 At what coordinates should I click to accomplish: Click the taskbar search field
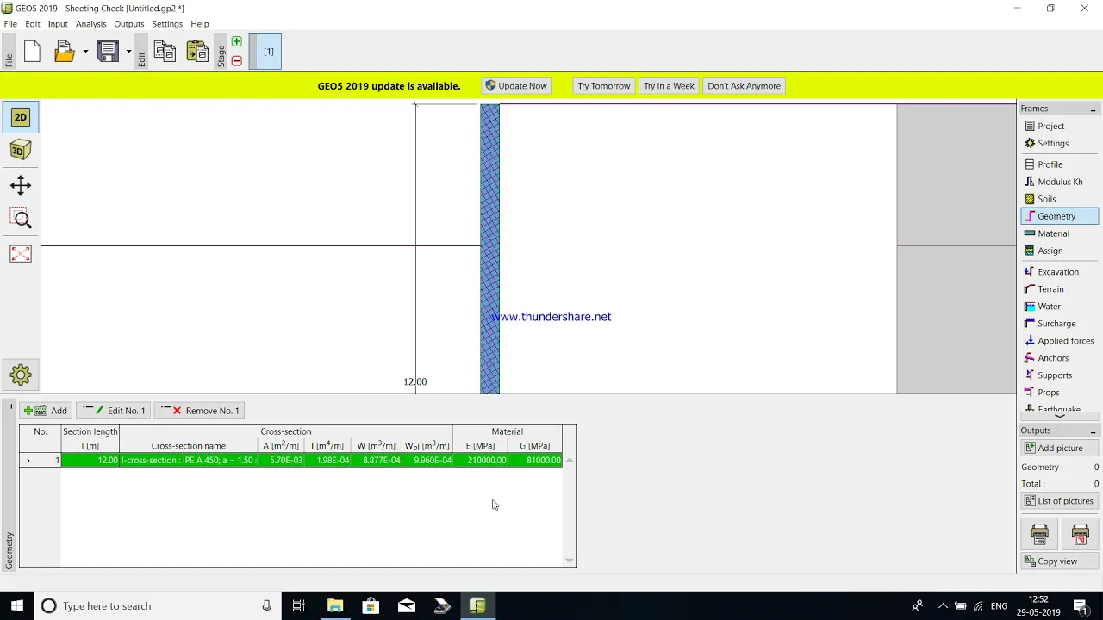click(158, 606)
